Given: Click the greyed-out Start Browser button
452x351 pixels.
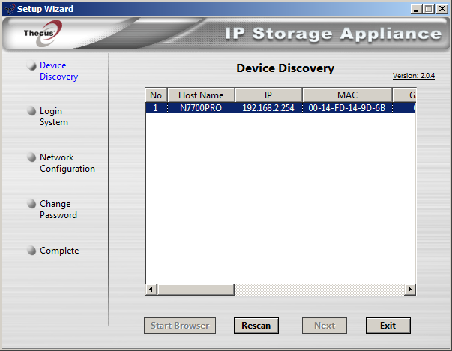Looking at the screenshot, I should (180, 325).
